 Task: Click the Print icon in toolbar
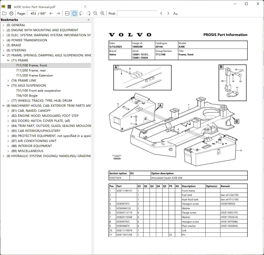point(11,13)
